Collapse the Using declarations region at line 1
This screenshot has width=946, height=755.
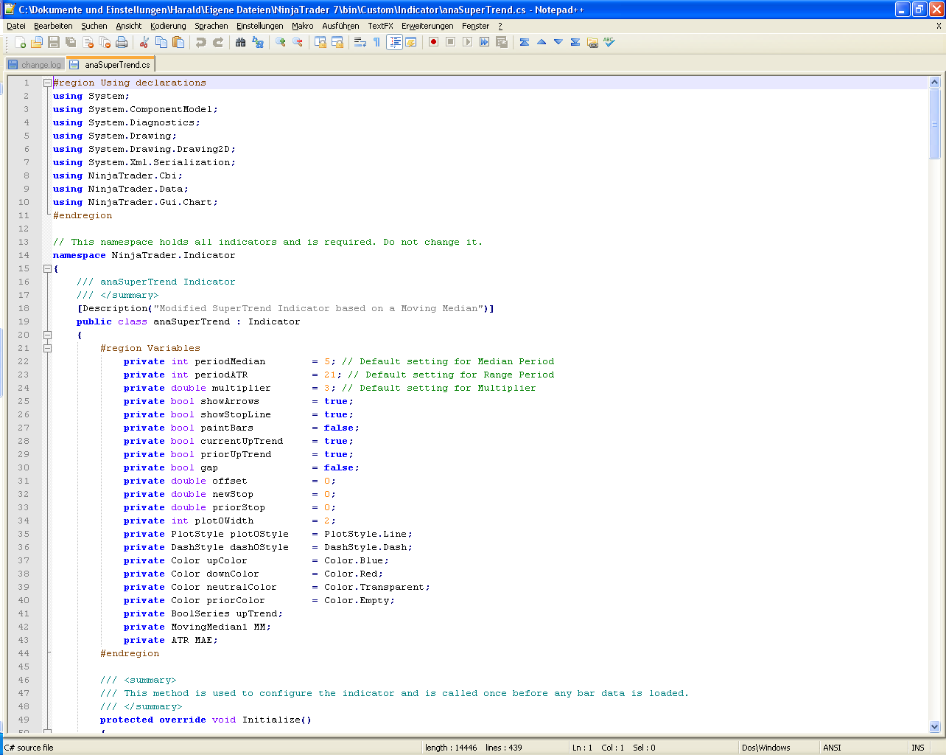[x=47, y=83]
